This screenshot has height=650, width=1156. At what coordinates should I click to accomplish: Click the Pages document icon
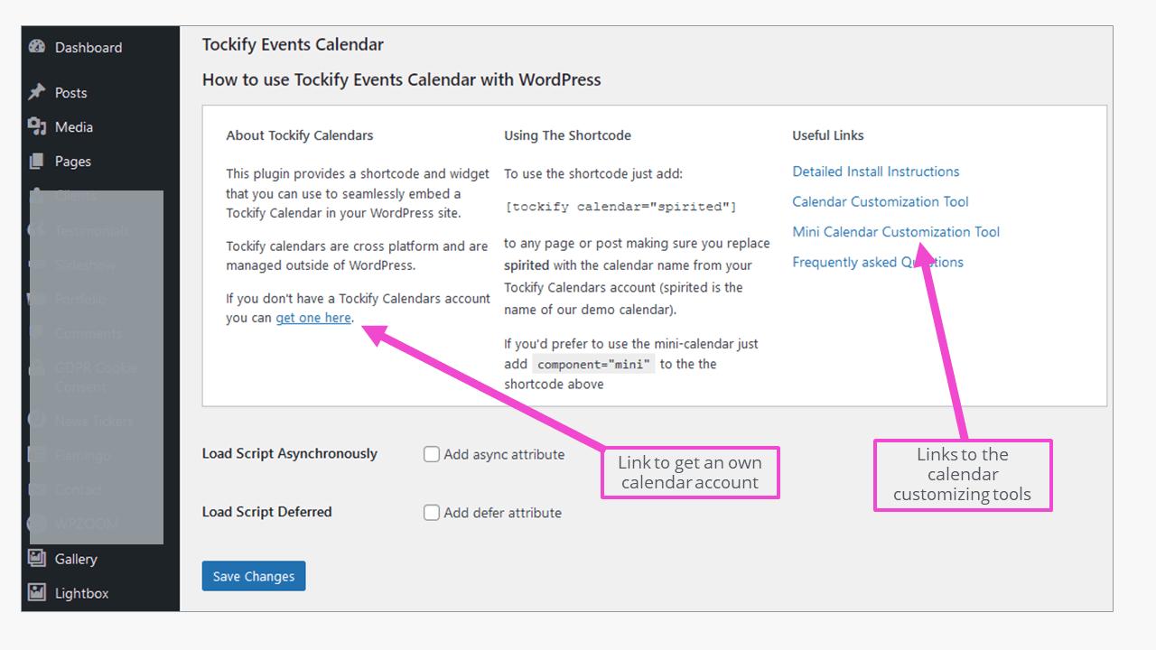[x=37, y=161]
